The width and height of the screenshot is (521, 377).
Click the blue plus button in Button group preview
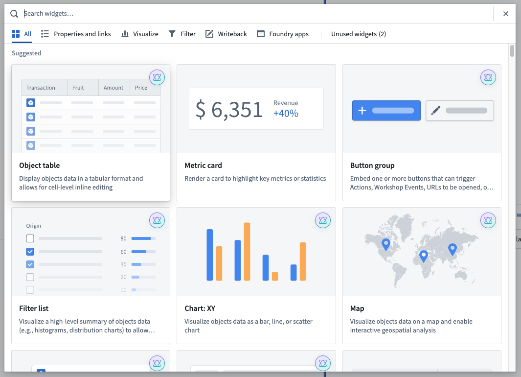coord(386,110)
